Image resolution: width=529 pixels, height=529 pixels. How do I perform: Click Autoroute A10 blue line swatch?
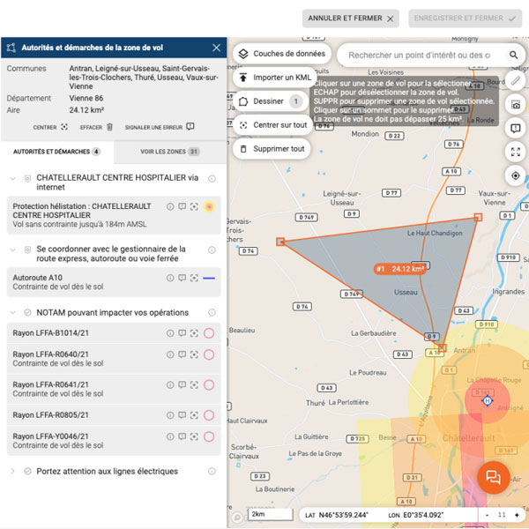click(x=209, y=278)
